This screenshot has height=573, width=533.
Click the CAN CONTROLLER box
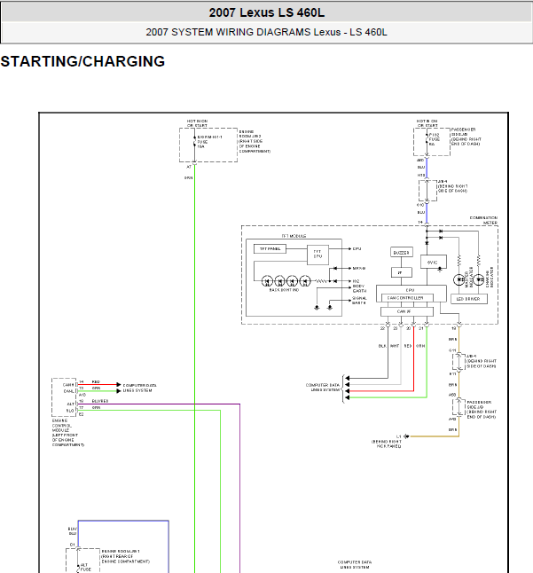tap(407, 298)
